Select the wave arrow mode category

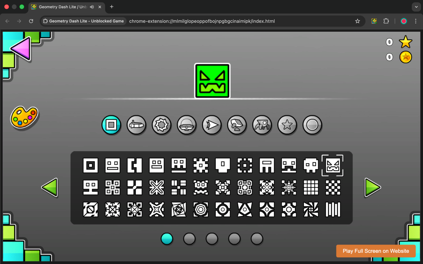[212, 125]
